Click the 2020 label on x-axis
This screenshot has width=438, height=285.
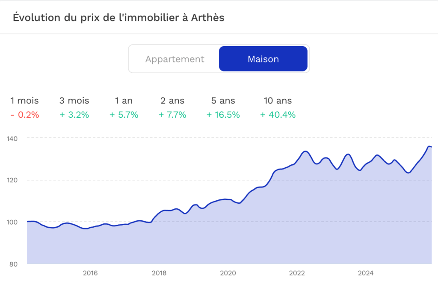coord(228,273)
